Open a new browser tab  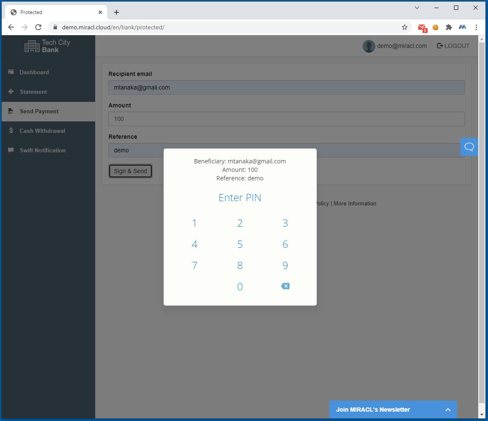(116, 12)
